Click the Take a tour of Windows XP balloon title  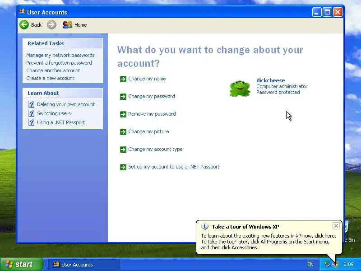245,227
